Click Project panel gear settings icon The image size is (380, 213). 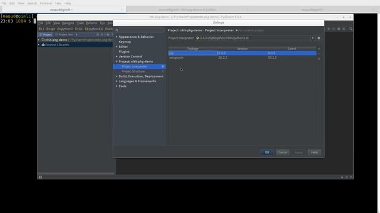click(x=108, y=35)
